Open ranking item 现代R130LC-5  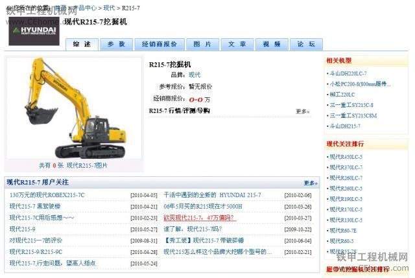346,220
